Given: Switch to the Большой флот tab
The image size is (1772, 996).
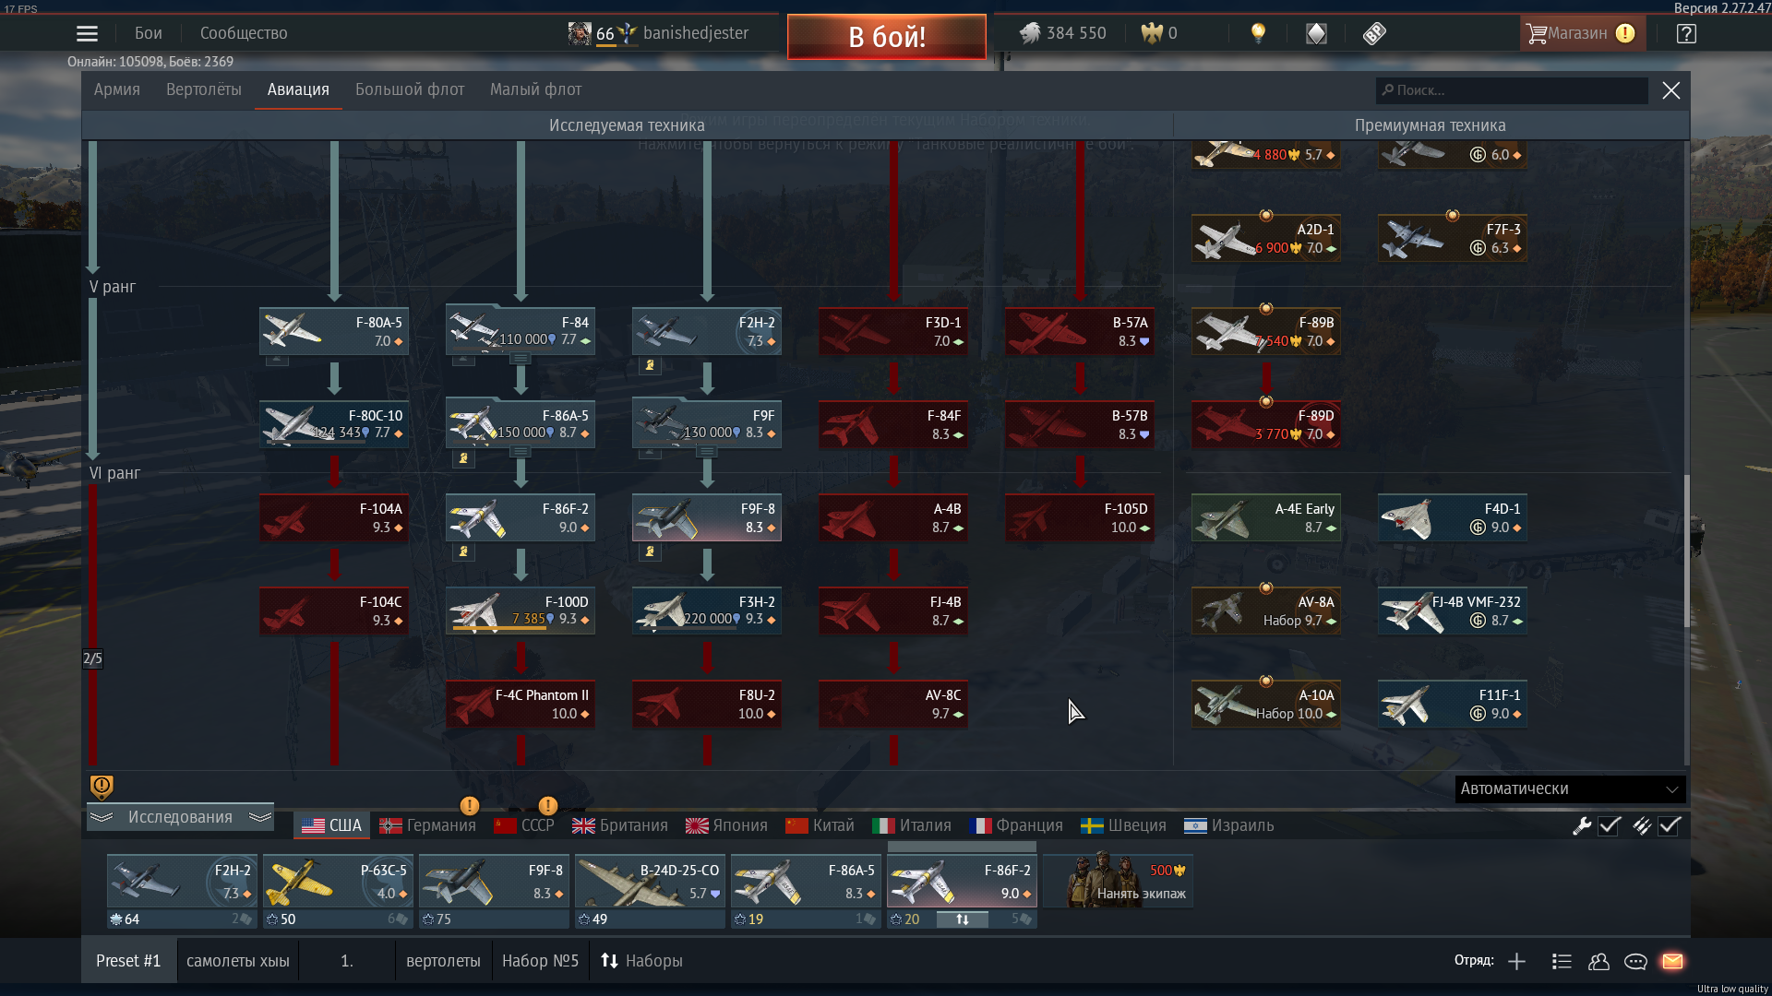Looking at the screenshot, I should pos(410,90).
